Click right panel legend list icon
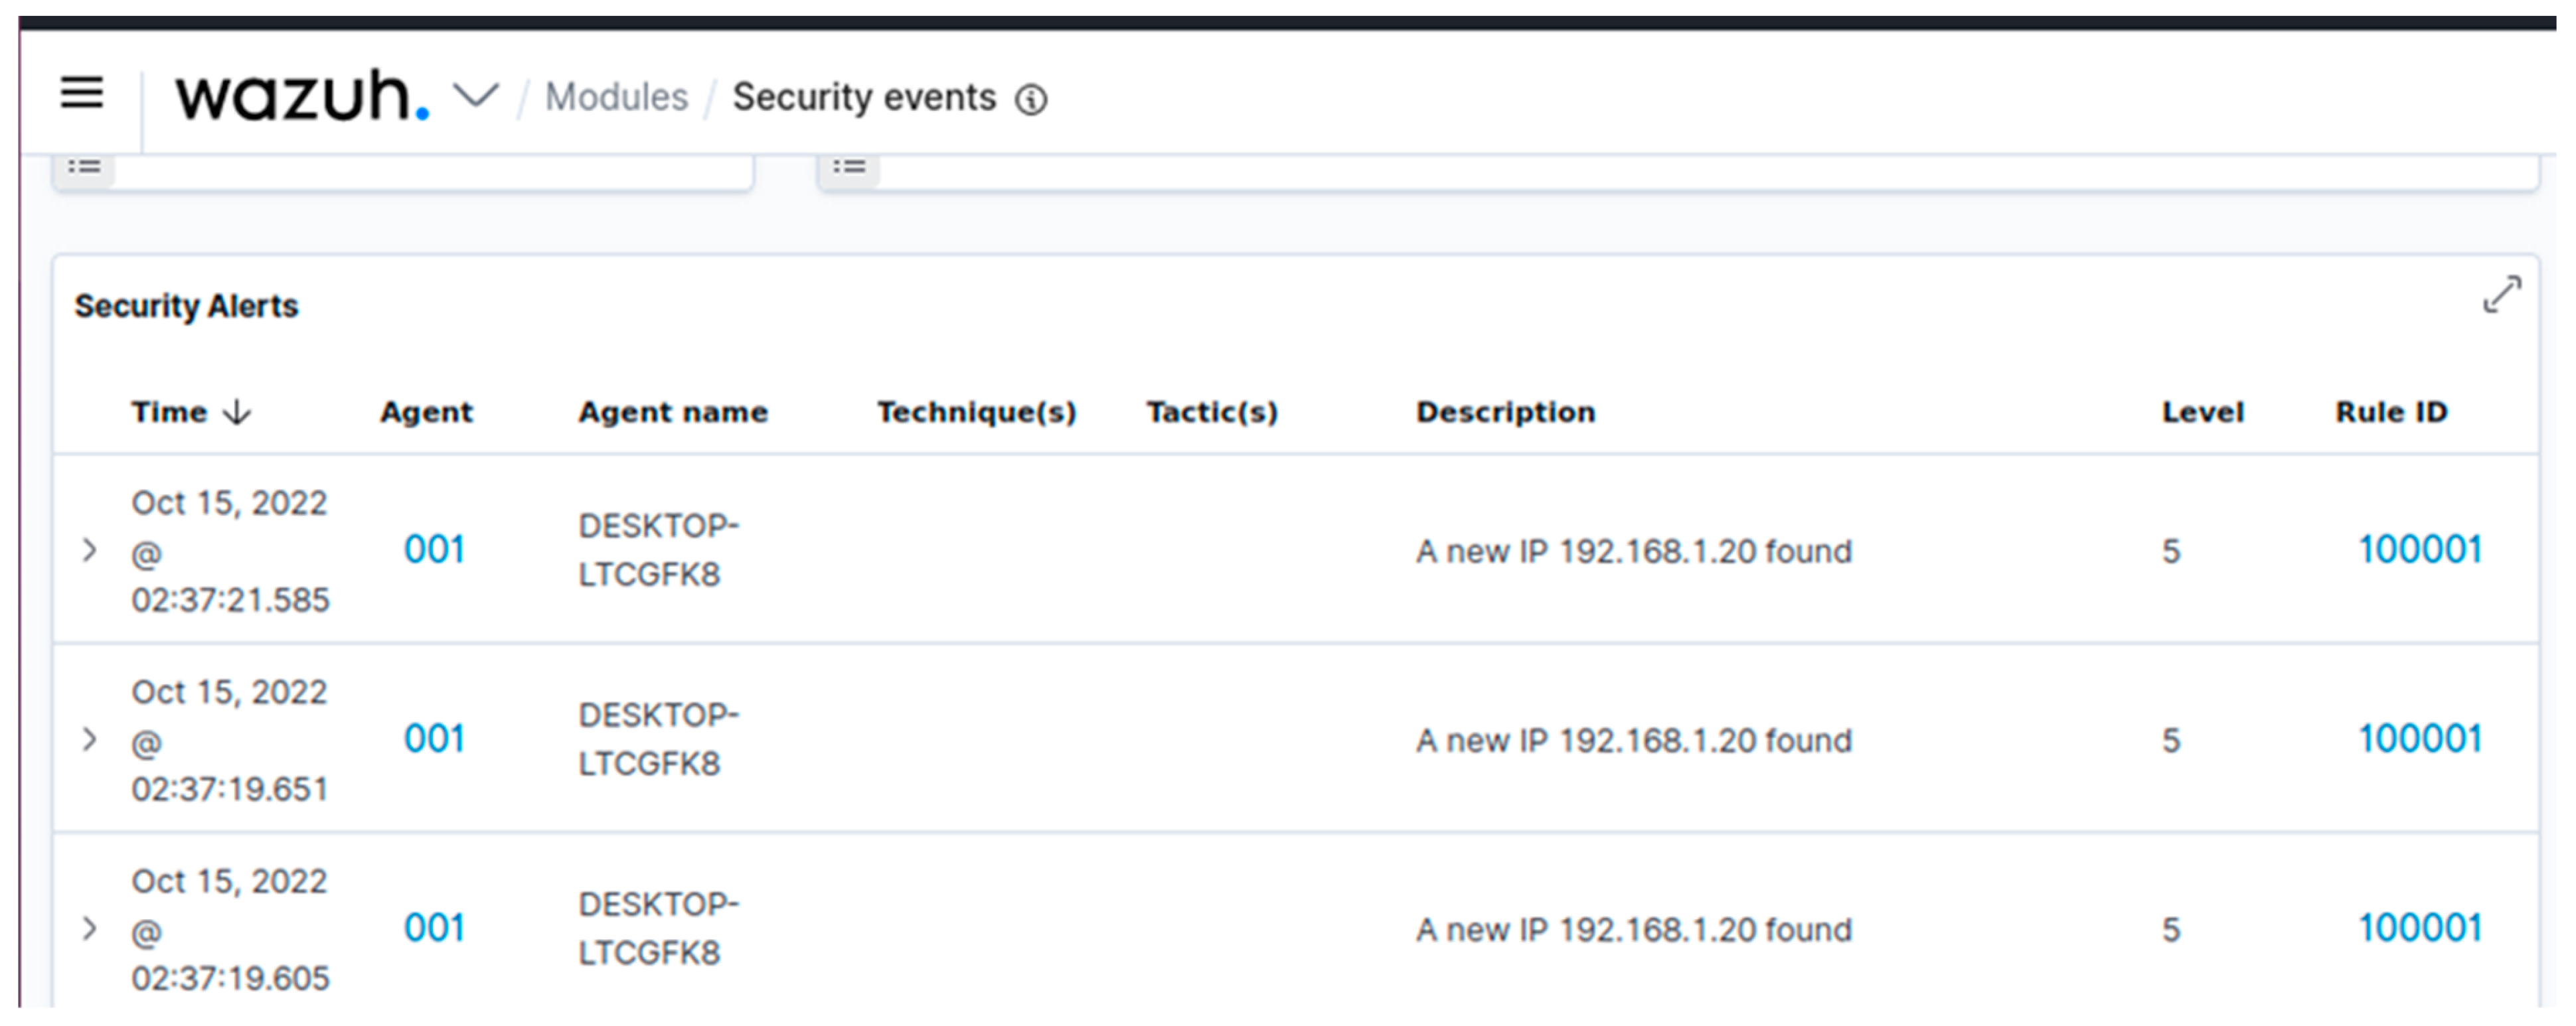This screenshot has width=2576, height=1026. pos(849,167)
